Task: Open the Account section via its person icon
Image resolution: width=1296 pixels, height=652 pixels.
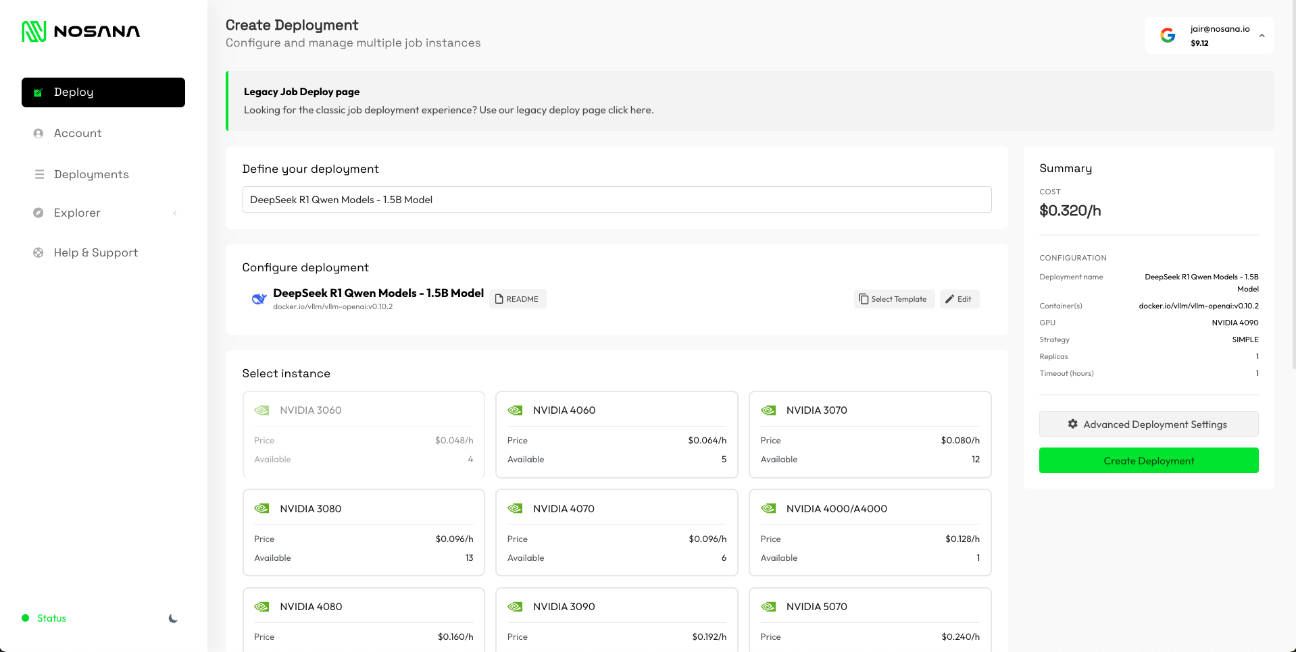Action: pos(39,133)
